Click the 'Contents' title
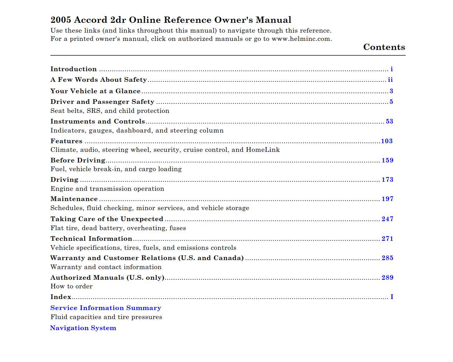This screenshot has height=362, width=453. click(x=384, y=47)
